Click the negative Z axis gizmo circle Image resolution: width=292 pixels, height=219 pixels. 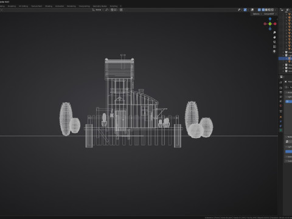[x=270, y=29]
